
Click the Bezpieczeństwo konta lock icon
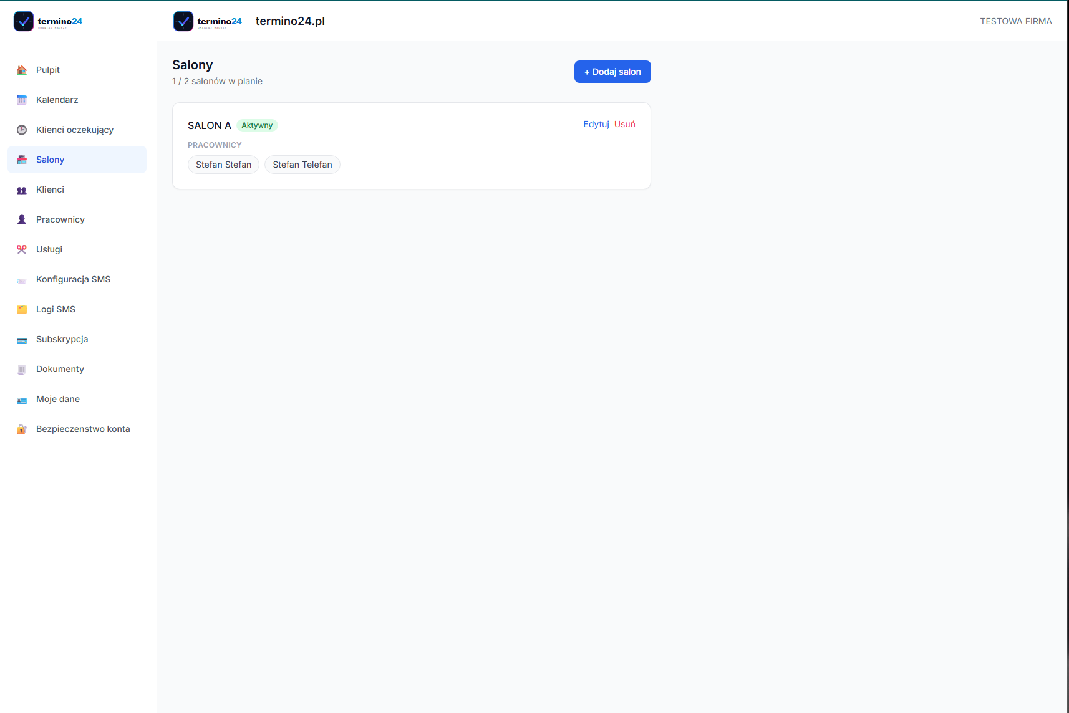click(x=22, y=429)
